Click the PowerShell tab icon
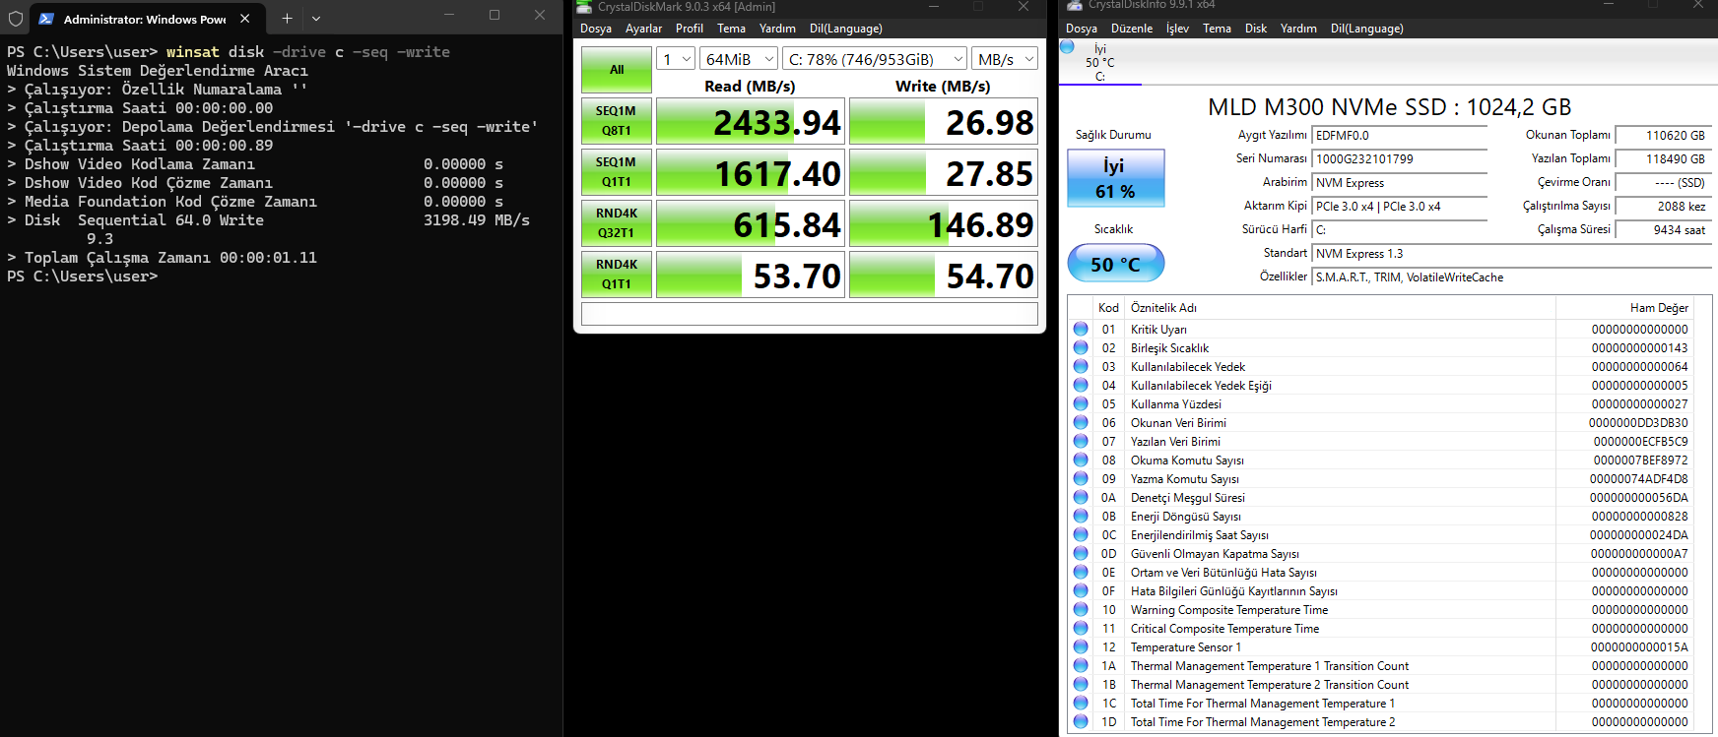 point(46,18)
